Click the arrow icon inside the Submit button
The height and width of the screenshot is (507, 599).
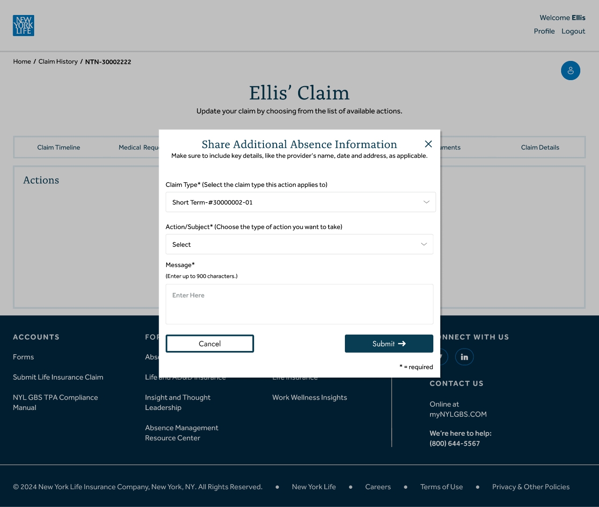(x=403, y=343)
